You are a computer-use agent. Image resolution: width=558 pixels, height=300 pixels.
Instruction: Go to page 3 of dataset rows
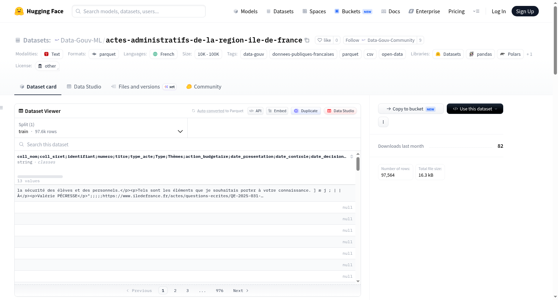click(x=187, y=291)
